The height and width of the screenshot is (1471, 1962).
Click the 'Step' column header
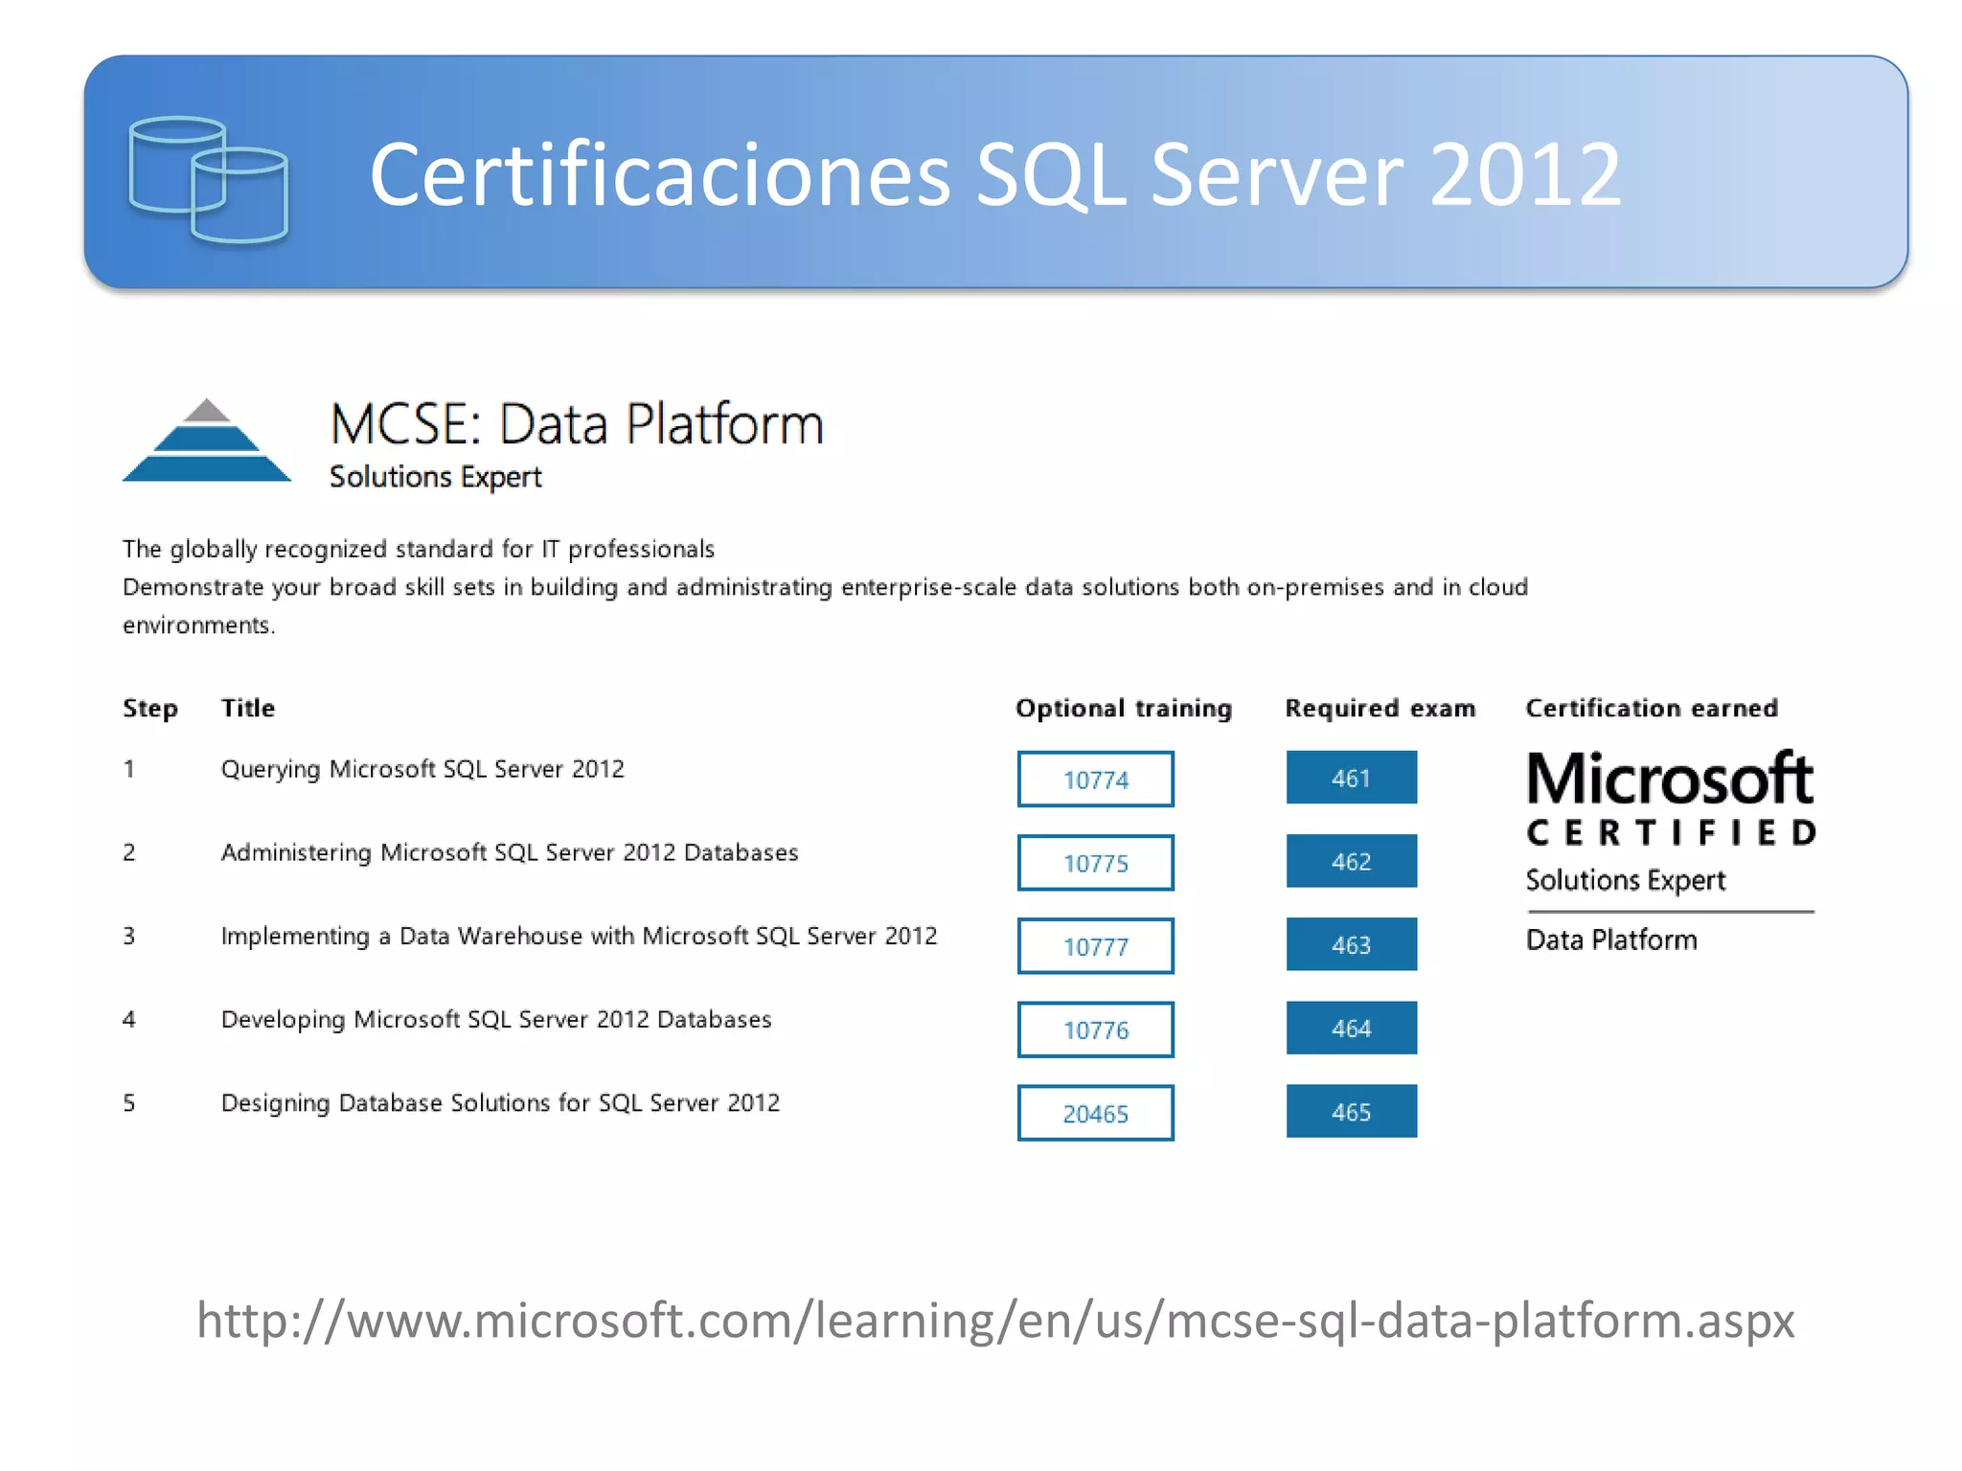150,709
